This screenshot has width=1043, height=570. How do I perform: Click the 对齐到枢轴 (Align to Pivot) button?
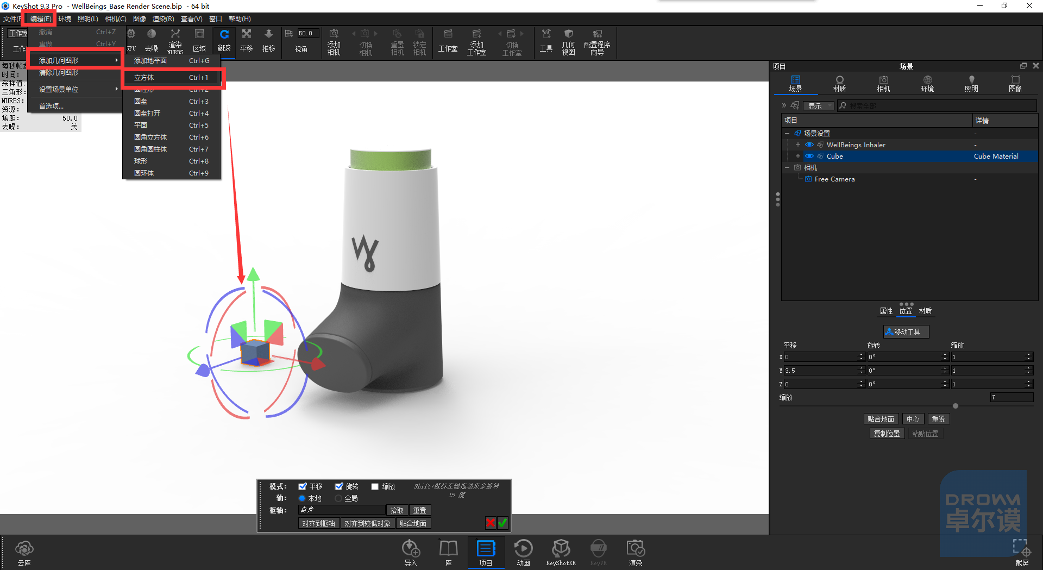coord(318,523)
